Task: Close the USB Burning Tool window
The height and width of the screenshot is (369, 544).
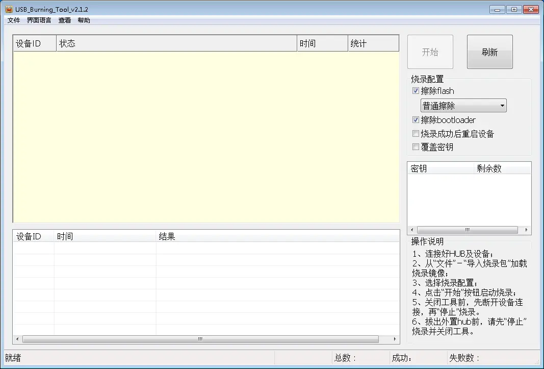Action: 531,9
